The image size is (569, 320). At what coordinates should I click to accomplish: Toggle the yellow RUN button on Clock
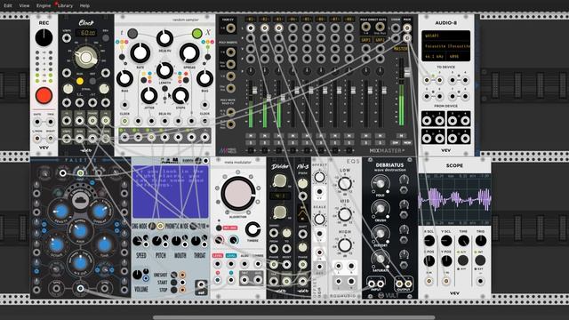click(x=80, y=81)
